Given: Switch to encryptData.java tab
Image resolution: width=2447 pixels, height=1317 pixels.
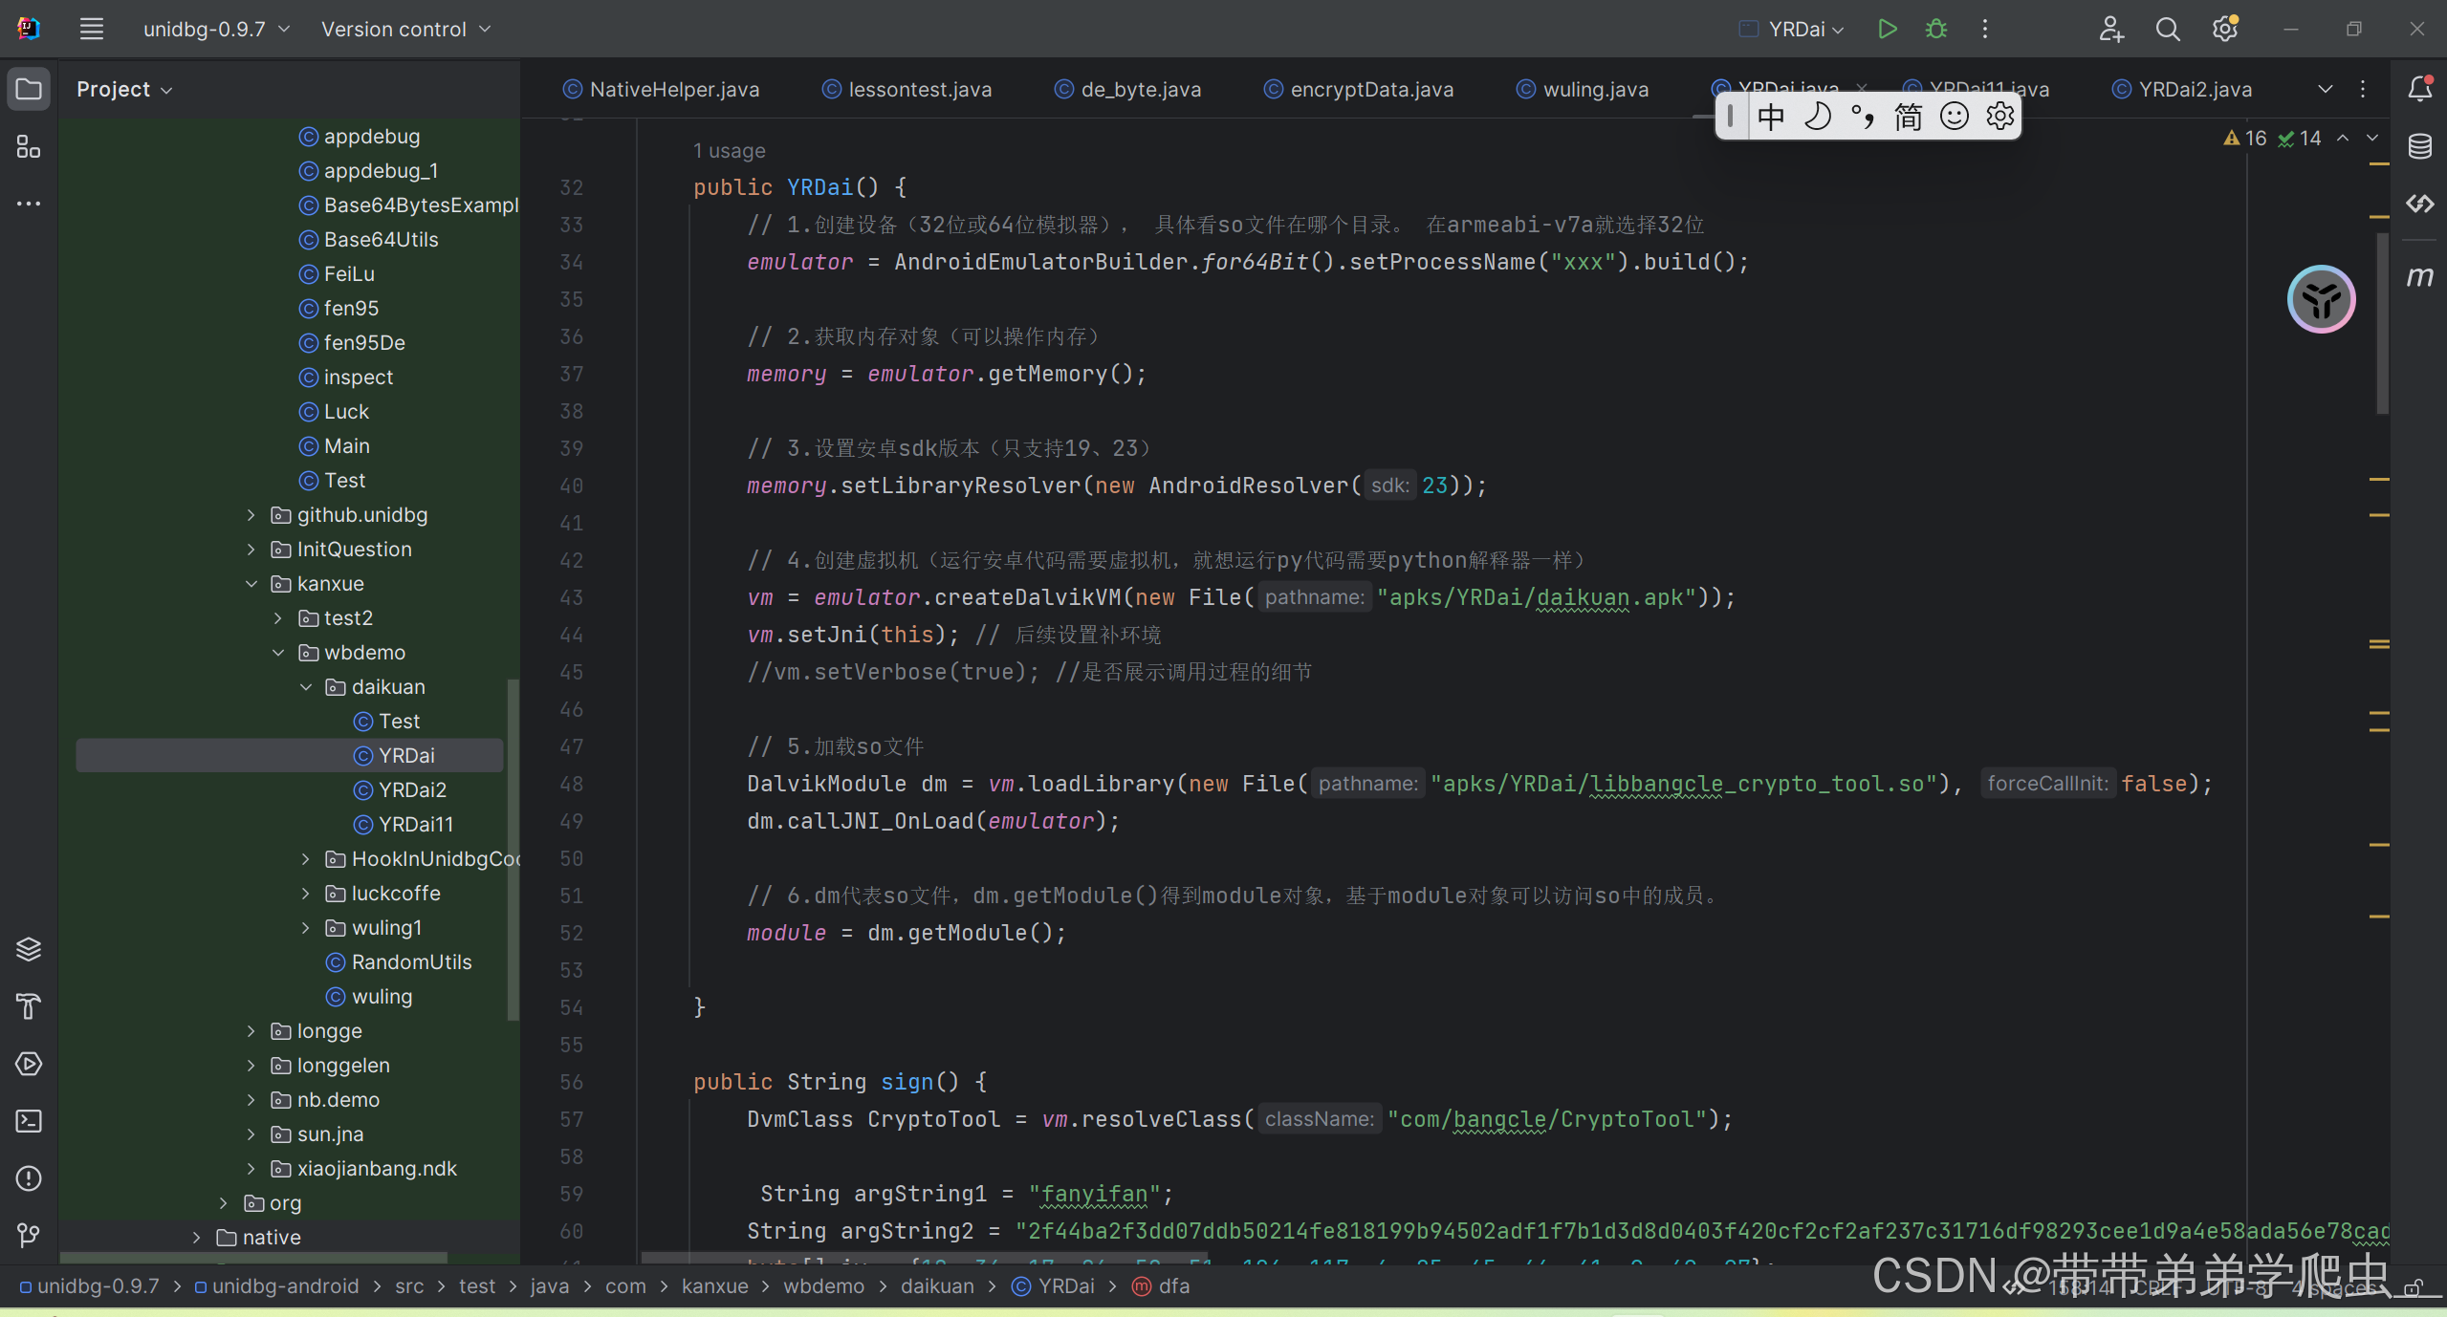Looking at the screenshot, I should click(1359, 89).
